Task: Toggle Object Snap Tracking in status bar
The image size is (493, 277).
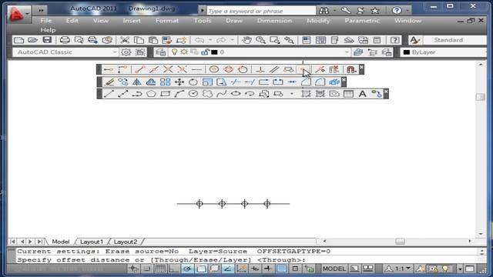Action: coord(228,269)
